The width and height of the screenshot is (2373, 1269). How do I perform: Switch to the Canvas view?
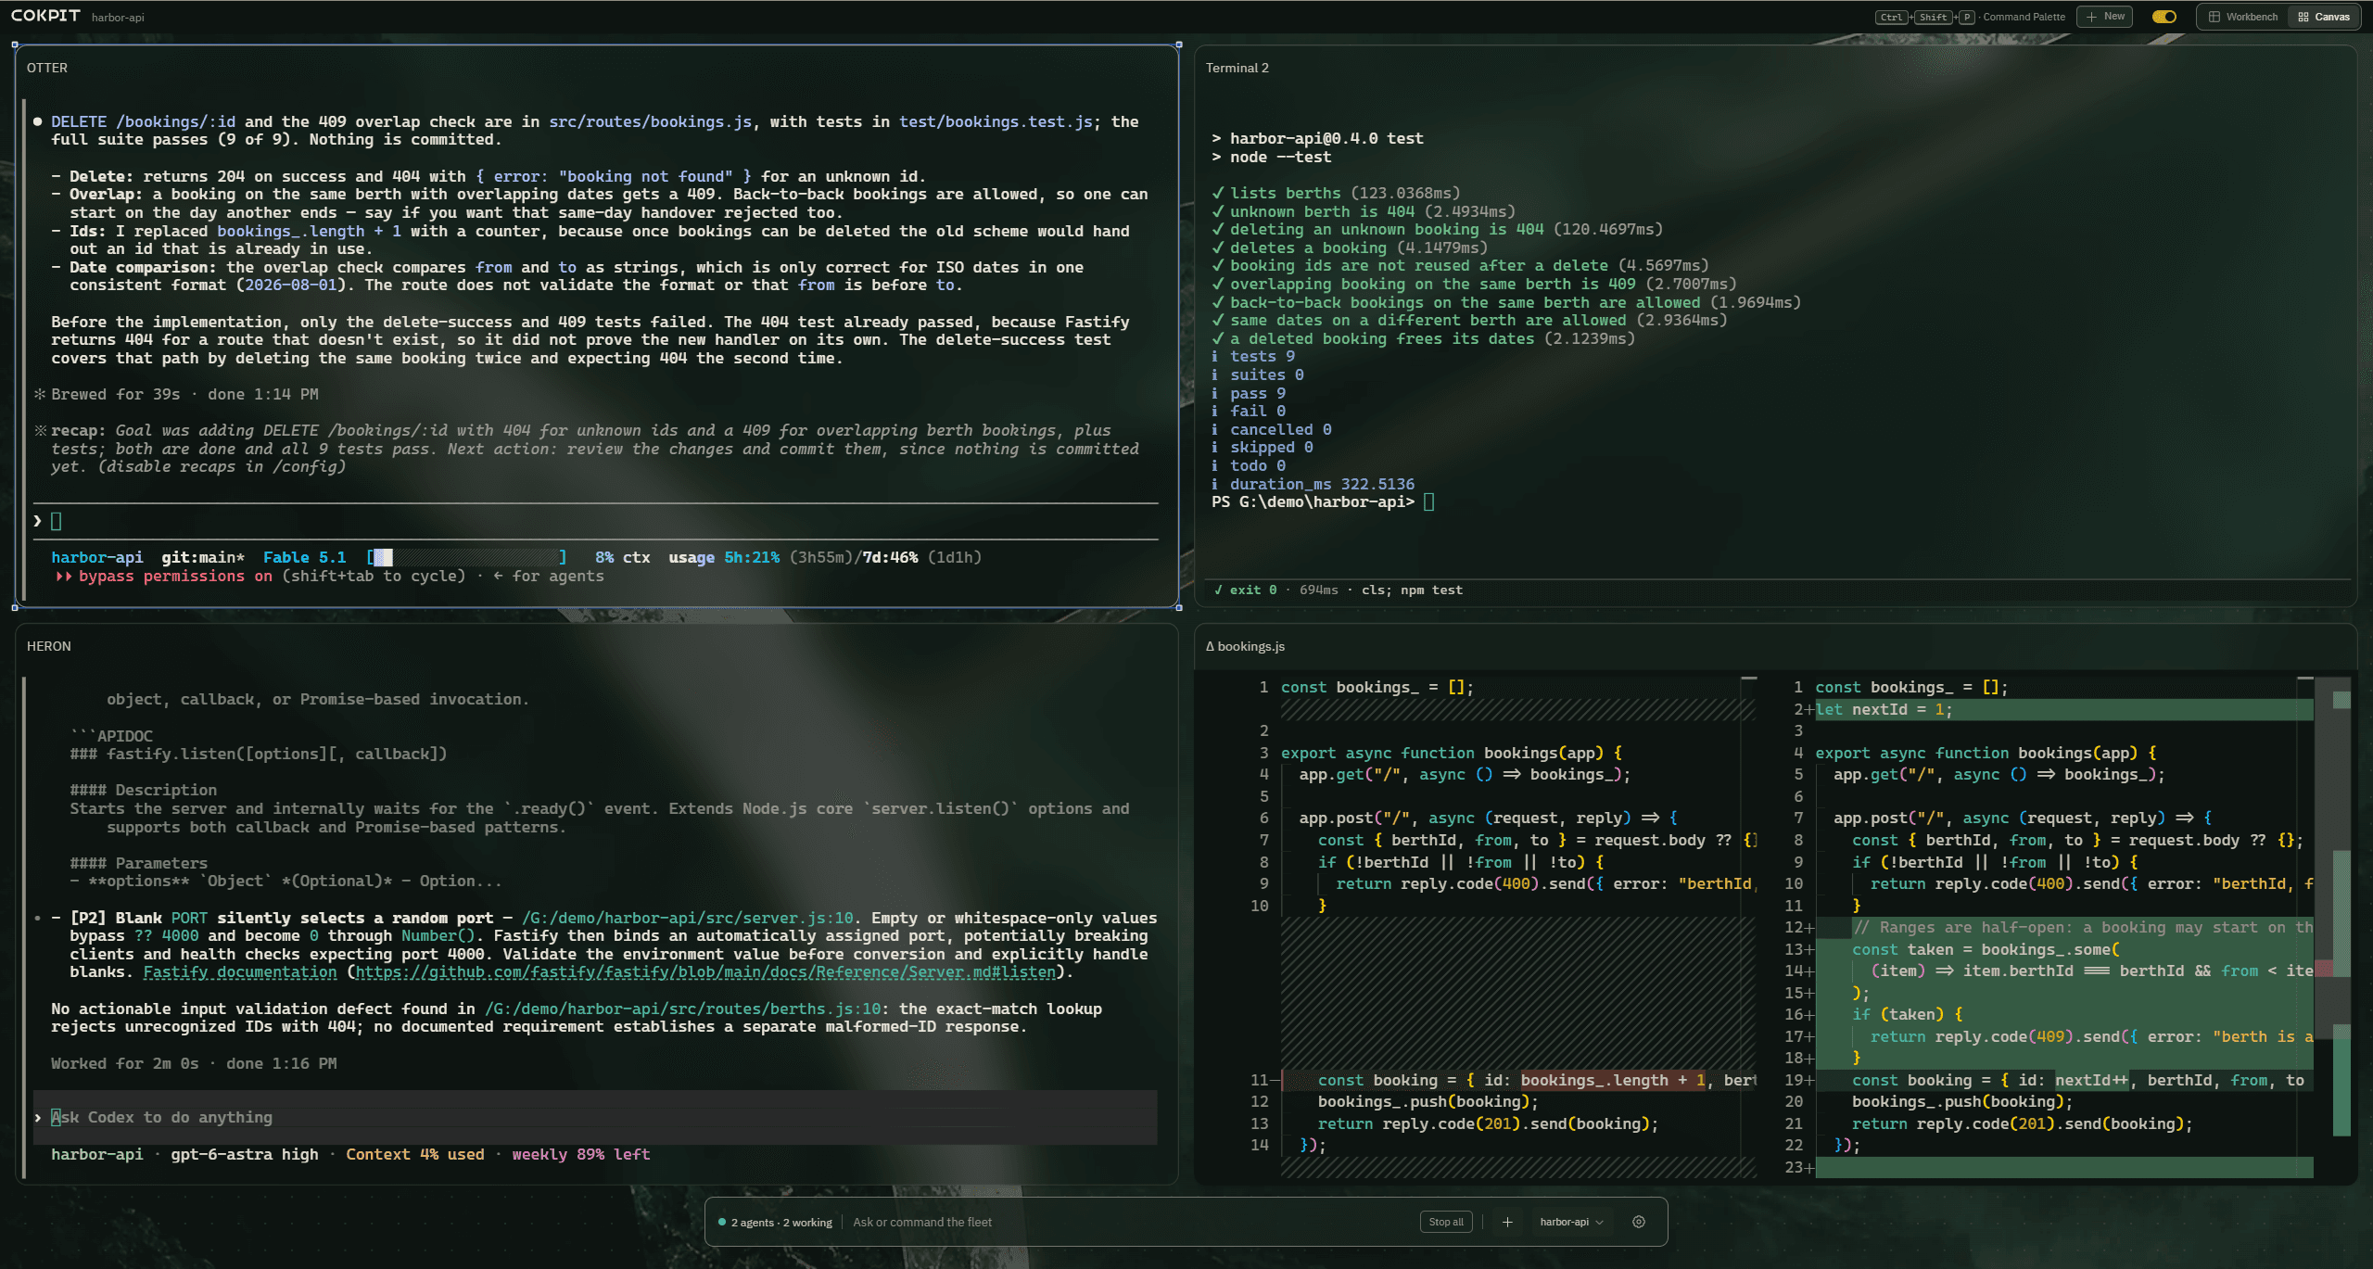pyautogui.click(x=2323, y=17)
